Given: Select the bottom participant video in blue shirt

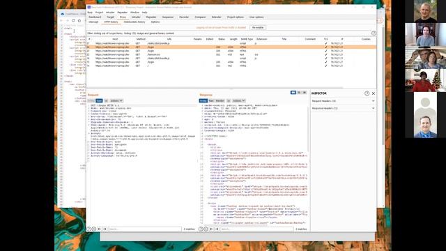Looking at the screenshot, I should point(425,126).
